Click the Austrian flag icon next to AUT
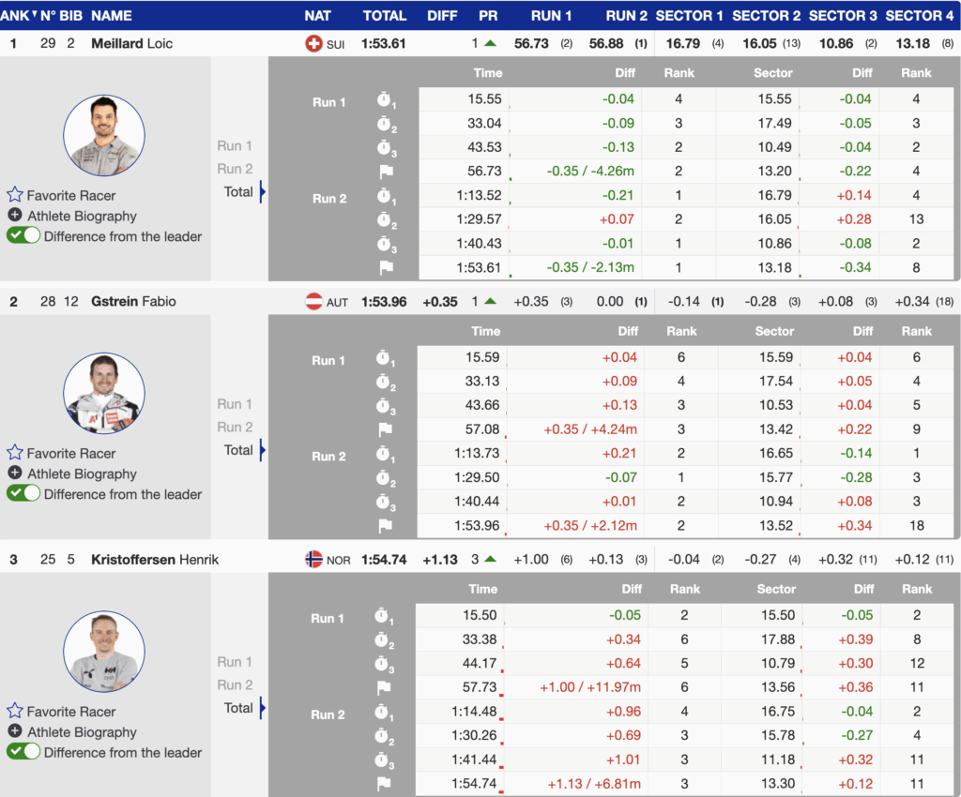Viewport: 961px width, 797px height. [314, 302]
